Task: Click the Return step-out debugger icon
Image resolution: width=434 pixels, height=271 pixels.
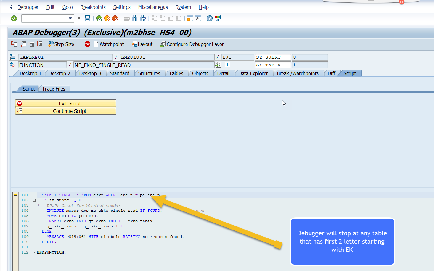Action: tap(31, 44)
